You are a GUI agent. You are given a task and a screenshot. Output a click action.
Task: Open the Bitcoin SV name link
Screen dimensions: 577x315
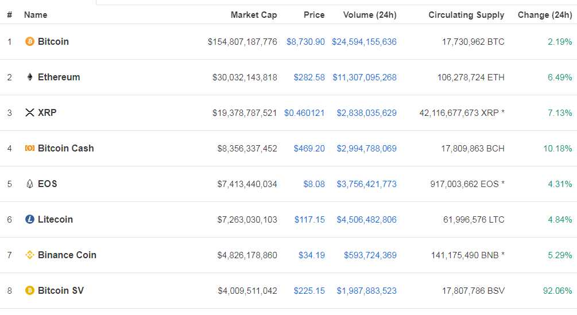tap(61, 290)
